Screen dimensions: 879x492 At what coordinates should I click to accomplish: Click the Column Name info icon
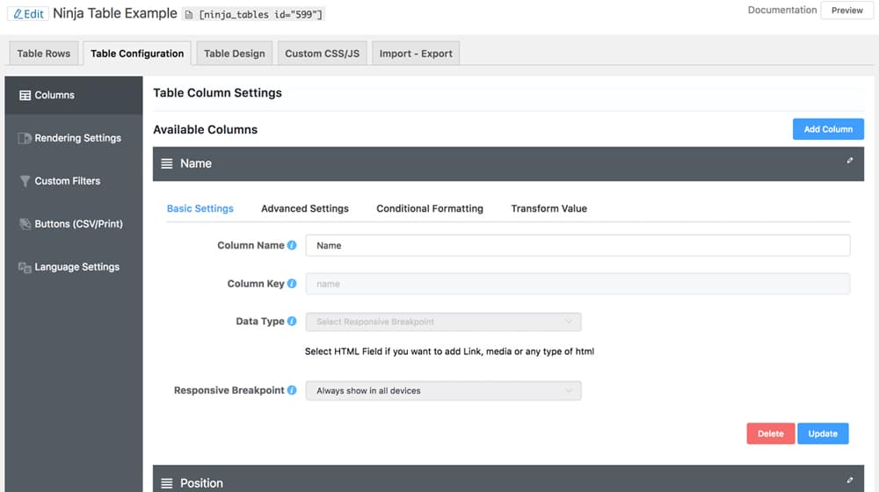[292, 246]
